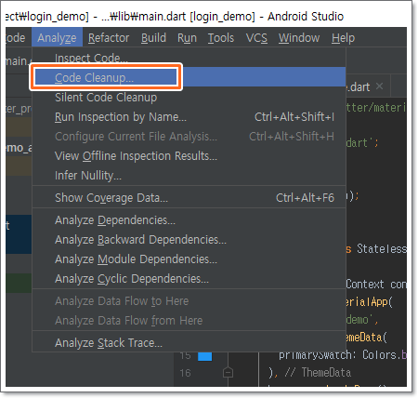Choose Analyze Backward Dependencies

tap(189, 240)
